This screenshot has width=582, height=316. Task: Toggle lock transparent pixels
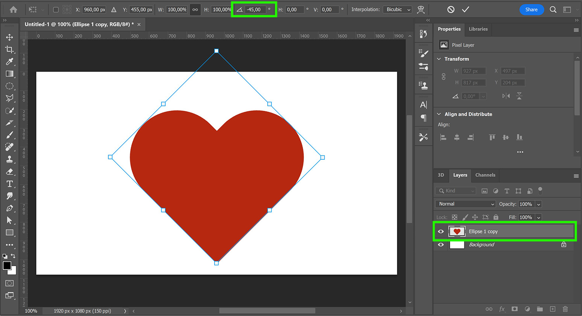(454, 218)
